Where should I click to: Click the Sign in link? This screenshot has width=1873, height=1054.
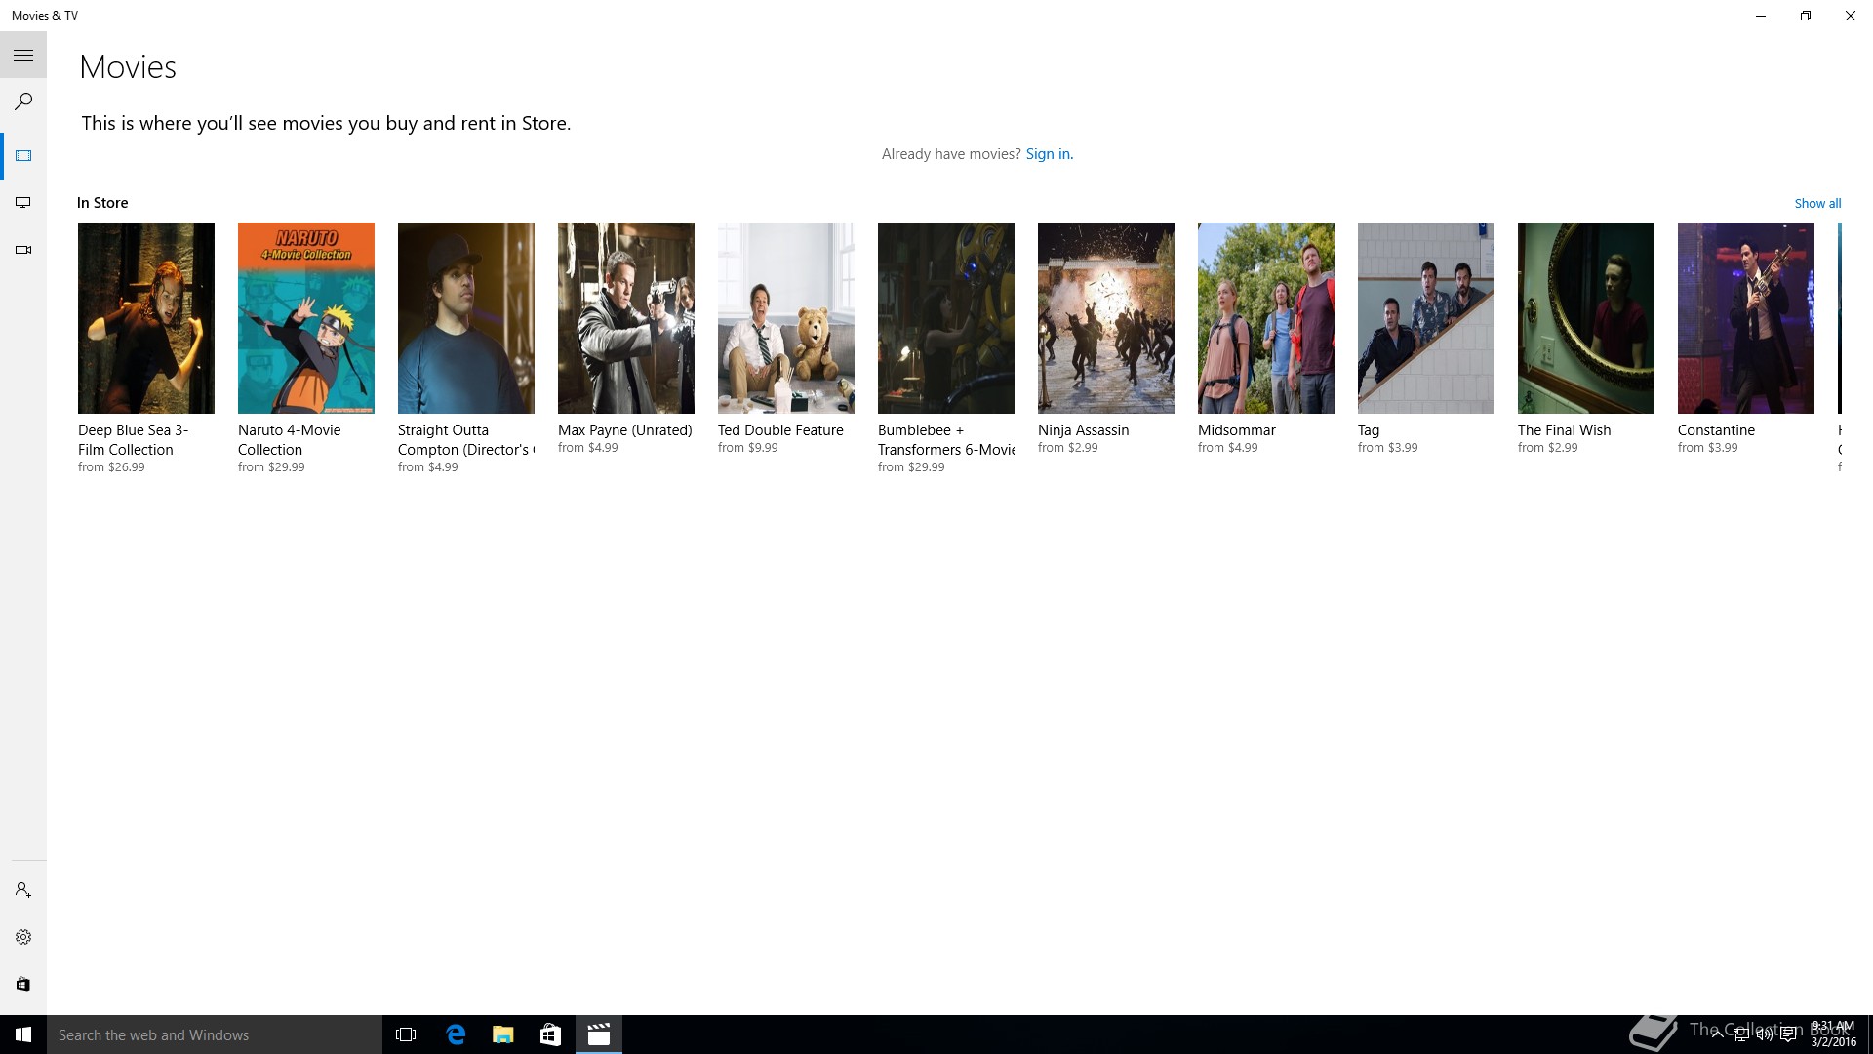pyautogui.click(x=1049, y=154)
